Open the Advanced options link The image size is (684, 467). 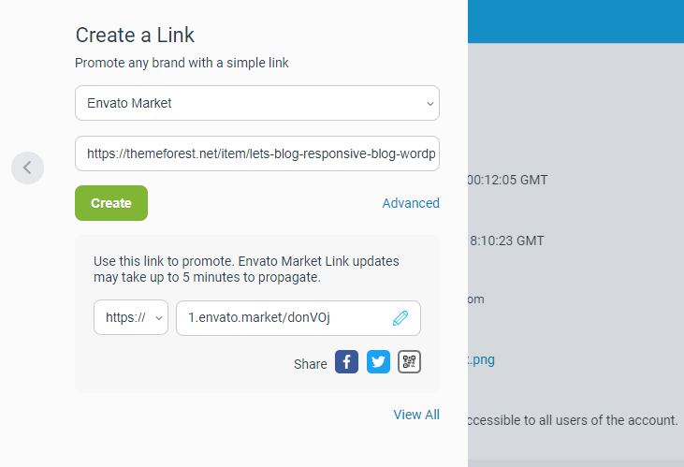[x=411, y=203]
